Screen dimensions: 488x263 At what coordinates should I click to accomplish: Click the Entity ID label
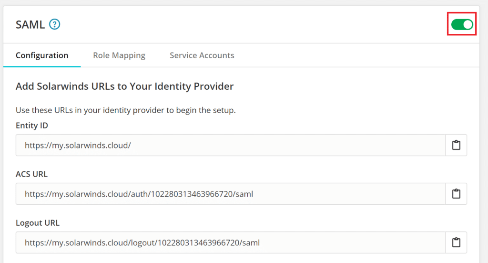point(32,126)
